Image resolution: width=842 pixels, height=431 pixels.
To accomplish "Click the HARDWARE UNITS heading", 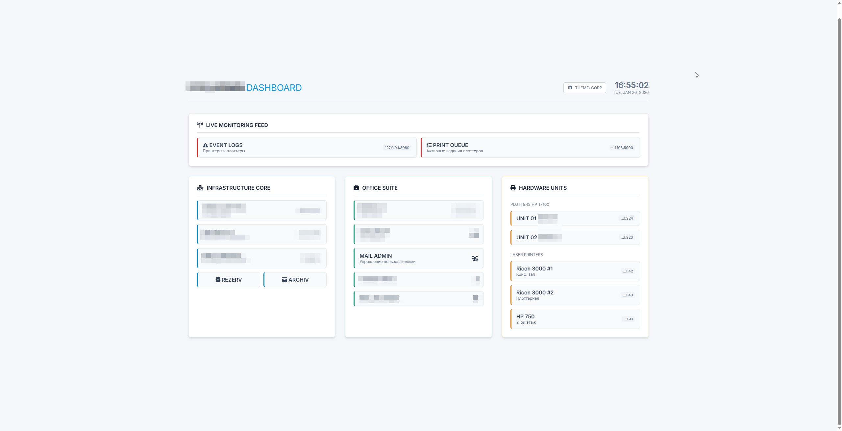I will pos(543,188).
